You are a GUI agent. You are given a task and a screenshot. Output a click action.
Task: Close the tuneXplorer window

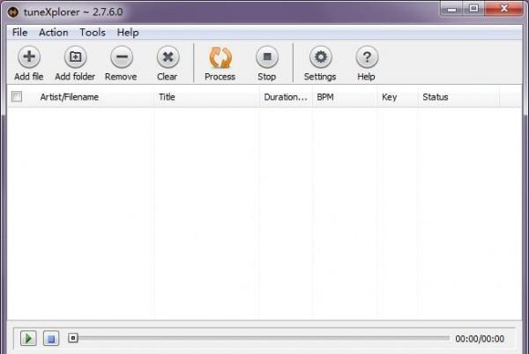(x=503, y=9)
